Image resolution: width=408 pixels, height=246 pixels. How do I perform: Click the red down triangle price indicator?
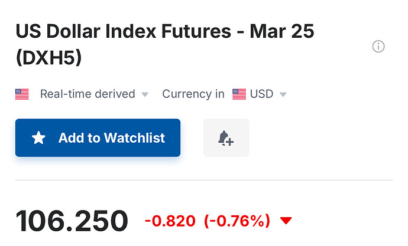[286, 221]
